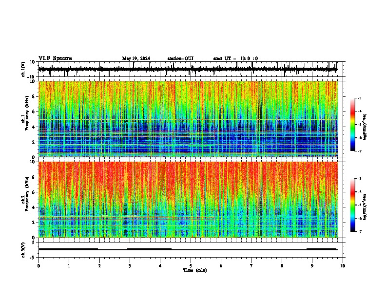Click the ch.2 frequency spectrogram panel

point(192,200)
